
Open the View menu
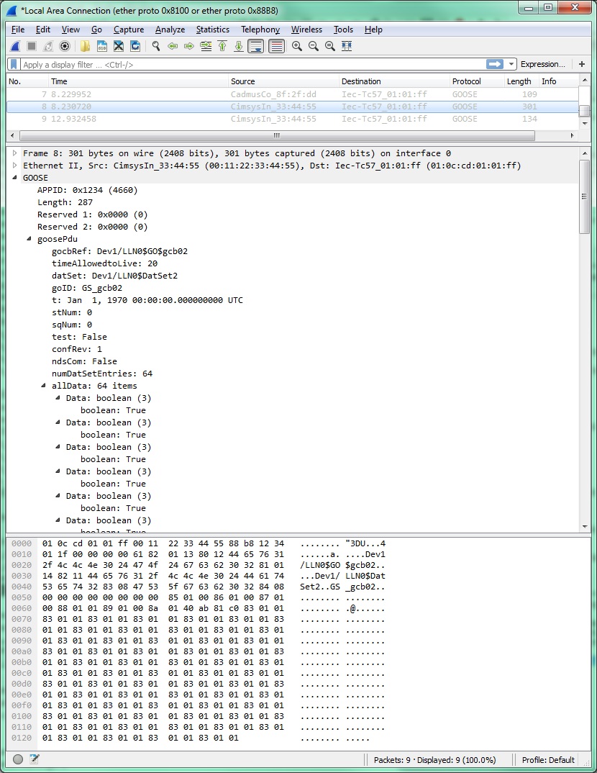(x=70, y=30)
